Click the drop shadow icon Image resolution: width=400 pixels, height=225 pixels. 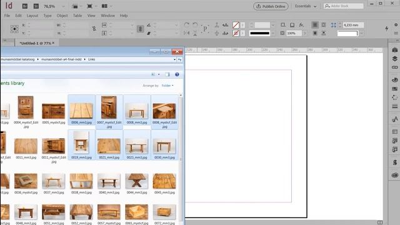tap(292, 25)
